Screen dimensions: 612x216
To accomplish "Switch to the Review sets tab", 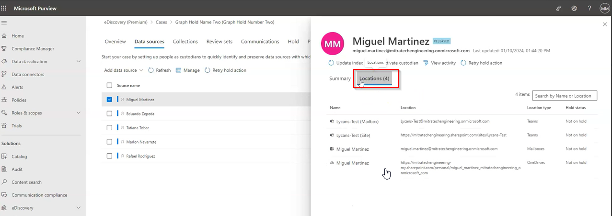I will pos(219,42).
